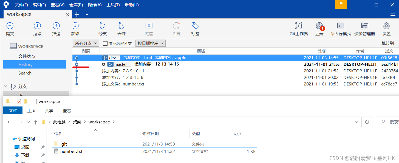
Task: Click the 推送 (Push) toolbar icon
Action: click(x=56, y=29)
